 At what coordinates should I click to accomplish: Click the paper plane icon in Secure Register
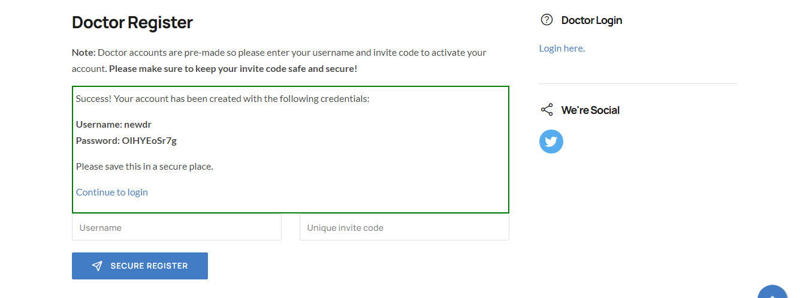coord(97,266)
